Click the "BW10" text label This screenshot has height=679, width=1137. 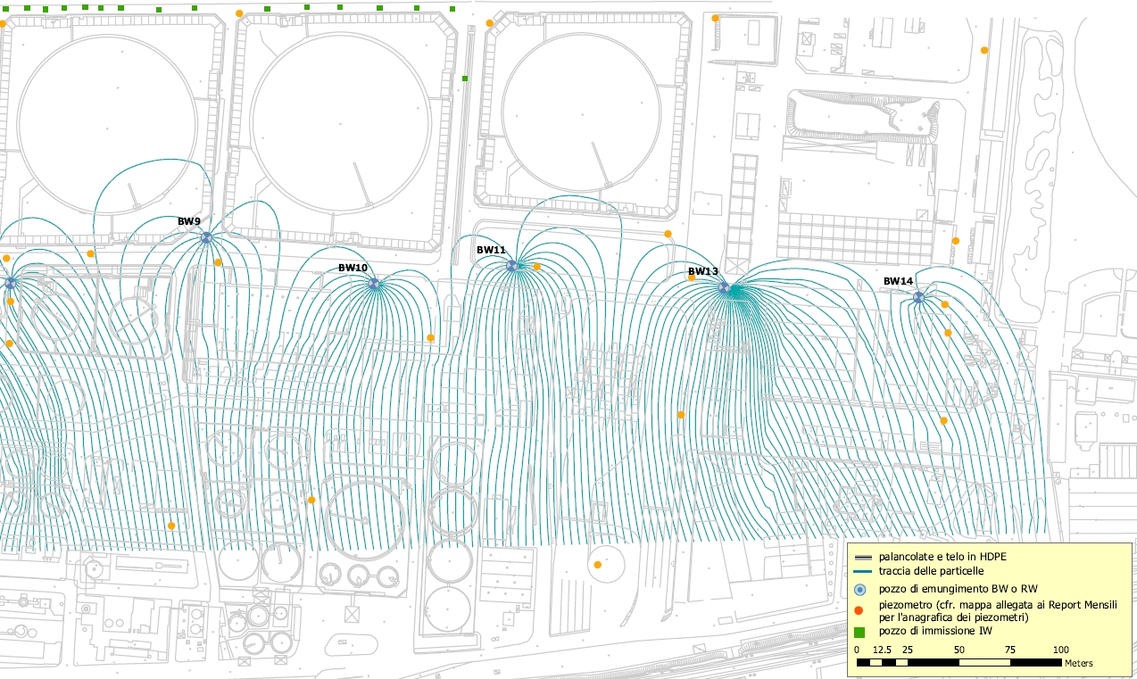click(x=353, y=268)
